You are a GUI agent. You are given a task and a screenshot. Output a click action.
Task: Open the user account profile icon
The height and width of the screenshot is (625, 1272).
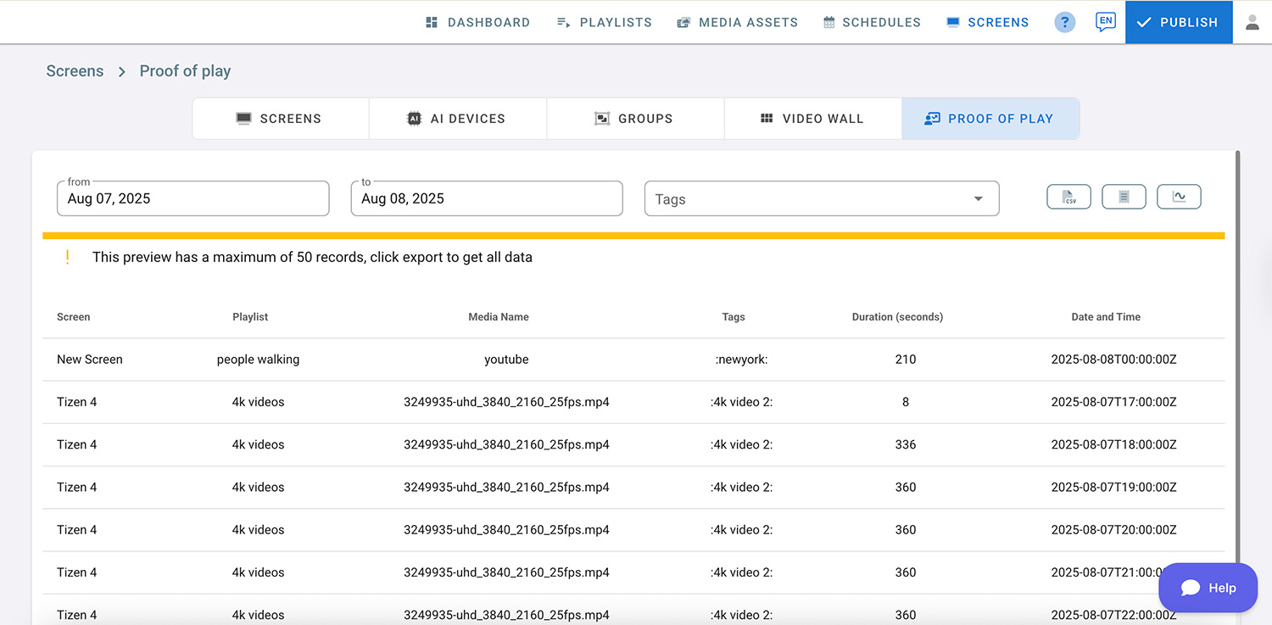pos(1252,23)
